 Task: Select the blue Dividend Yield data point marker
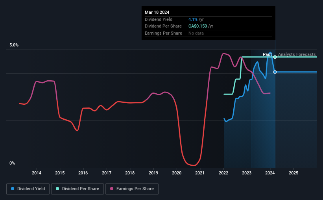(275, 72)
